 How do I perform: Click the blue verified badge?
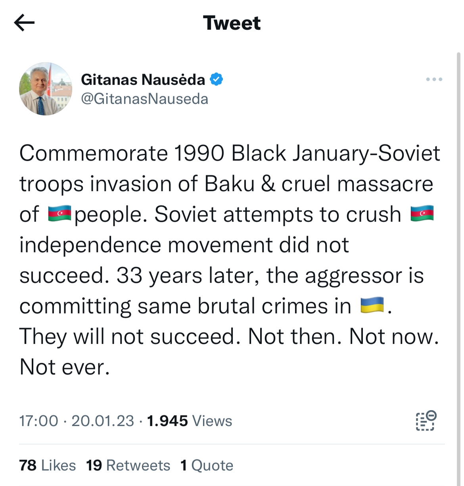(216, 80)
